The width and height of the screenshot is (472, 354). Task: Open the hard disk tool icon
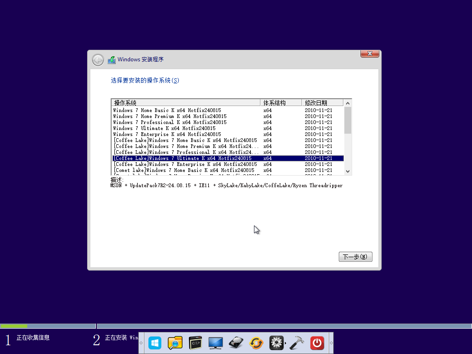pos(236,343)
